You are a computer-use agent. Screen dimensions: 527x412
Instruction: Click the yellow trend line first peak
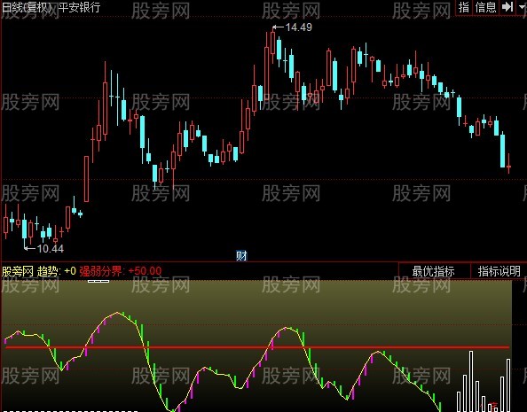117,313
